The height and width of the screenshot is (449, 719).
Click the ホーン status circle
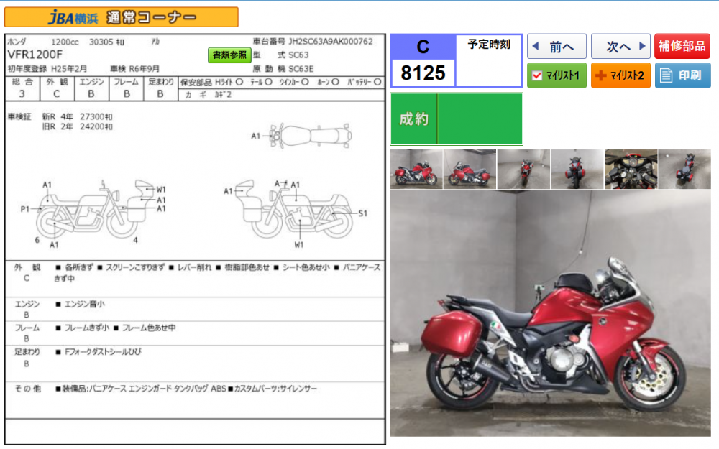pos(335,82)
